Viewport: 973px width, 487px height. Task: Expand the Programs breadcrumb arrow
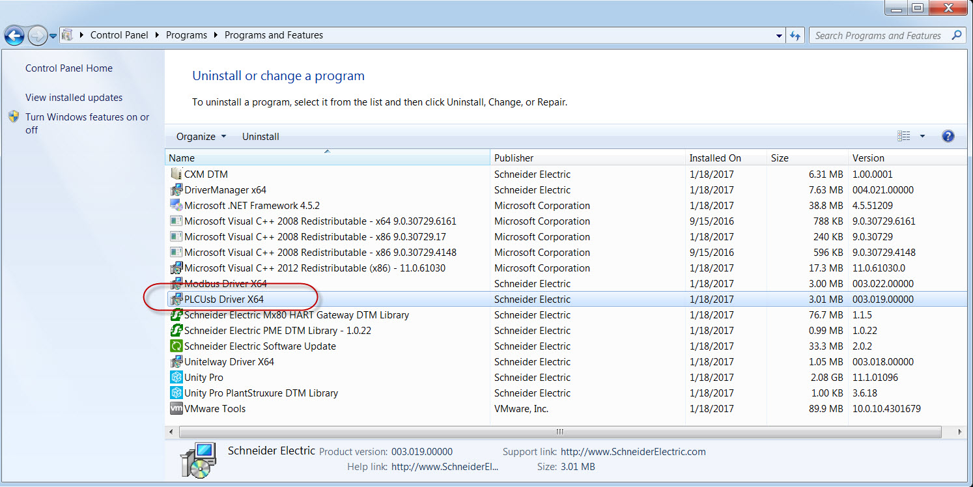216,35
